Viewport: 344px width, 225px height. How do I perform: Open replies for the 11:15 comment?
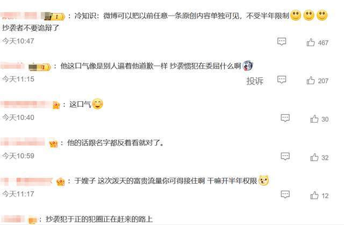point(282,80)
